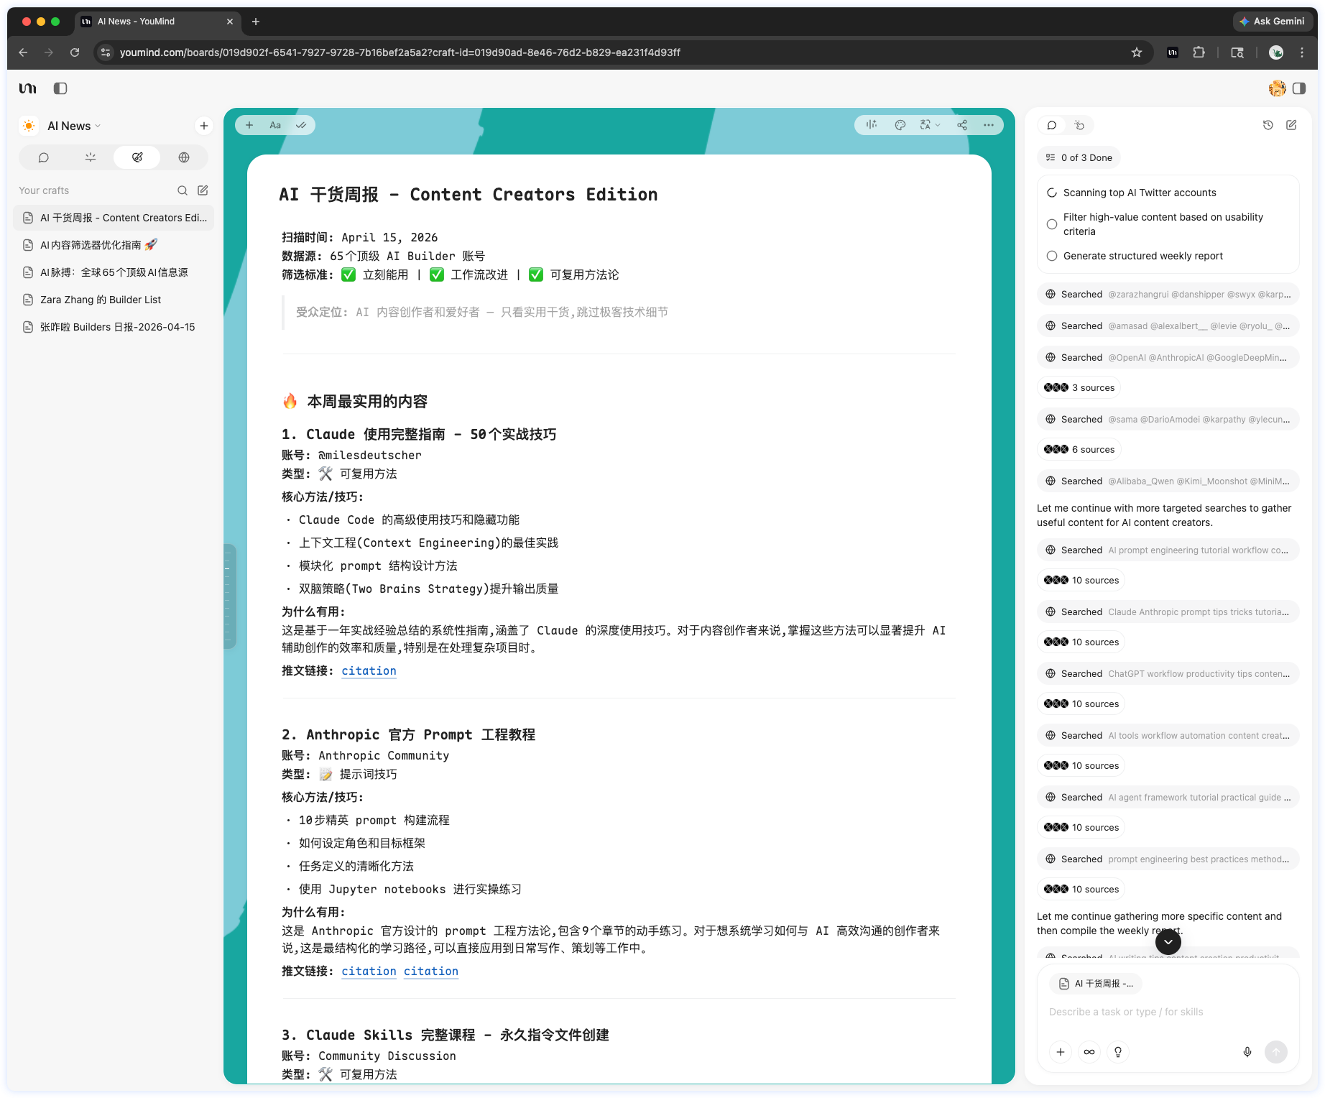Image resolution: width=1325 pixels, height=1098 pixels.
Task: Select the 'Generate structured weekly report' circle
Action: pos(1052,256)
